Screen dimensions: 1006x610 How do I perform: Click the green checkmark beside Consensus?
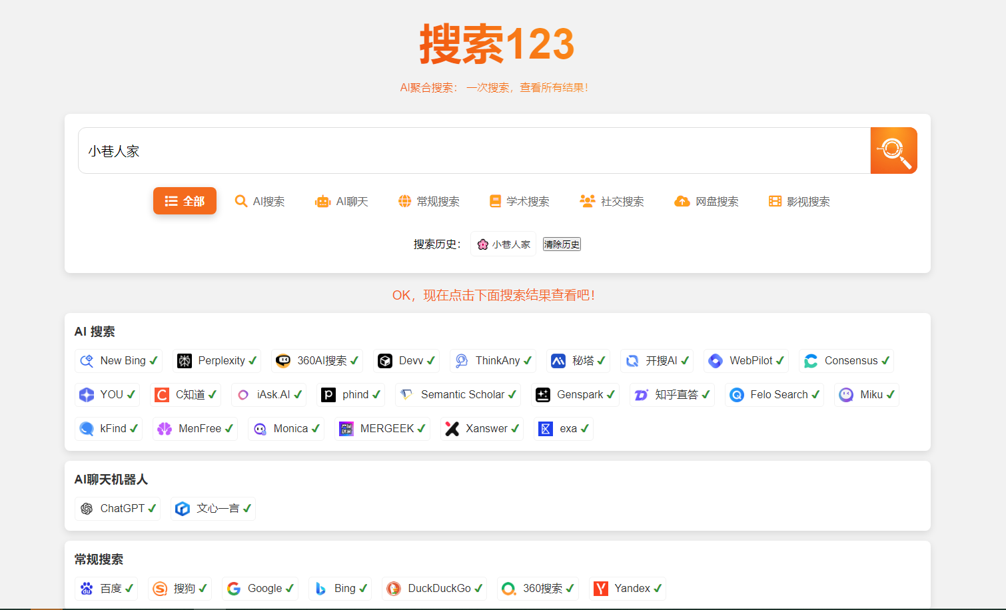(x=885, y=360)
